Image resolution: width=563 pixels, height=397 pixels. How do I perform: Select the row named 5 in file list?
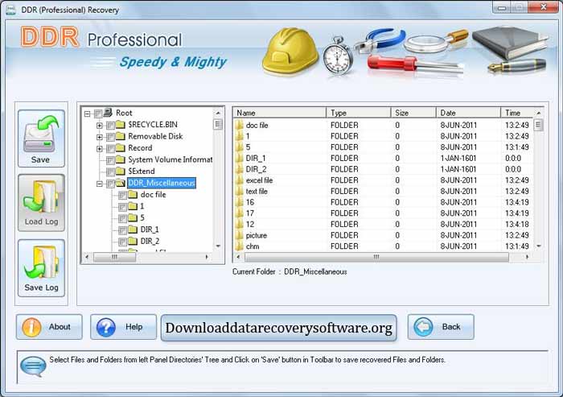coord(384,147)
